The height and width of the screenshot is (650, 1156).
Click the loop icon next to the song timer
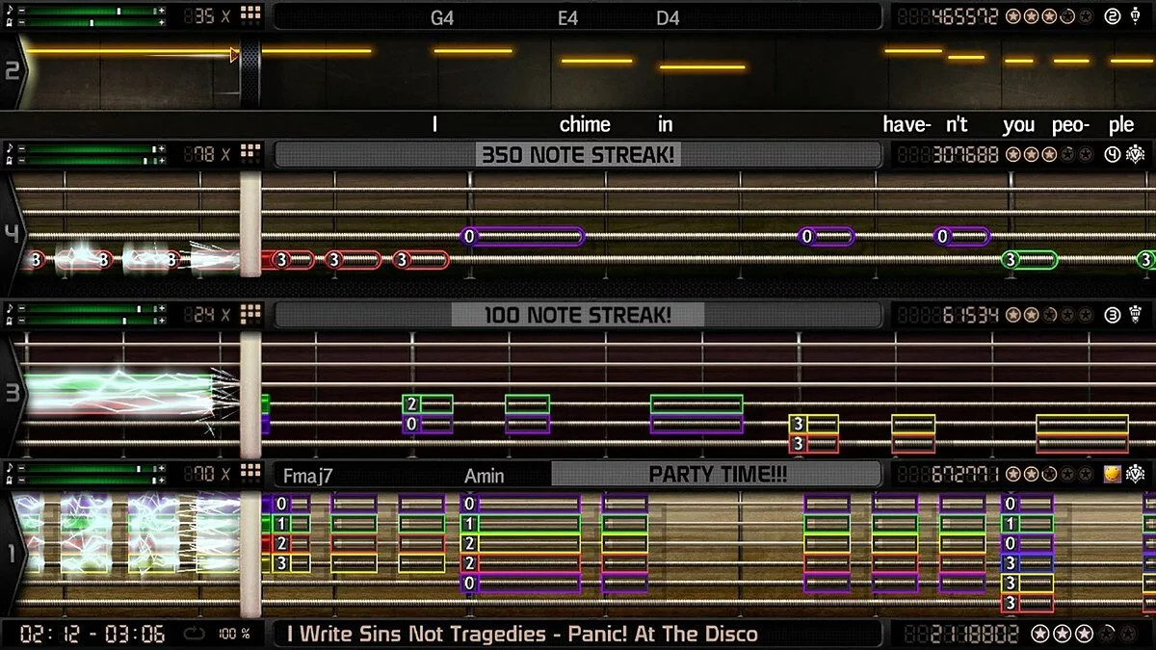click(x=194, y=634)
